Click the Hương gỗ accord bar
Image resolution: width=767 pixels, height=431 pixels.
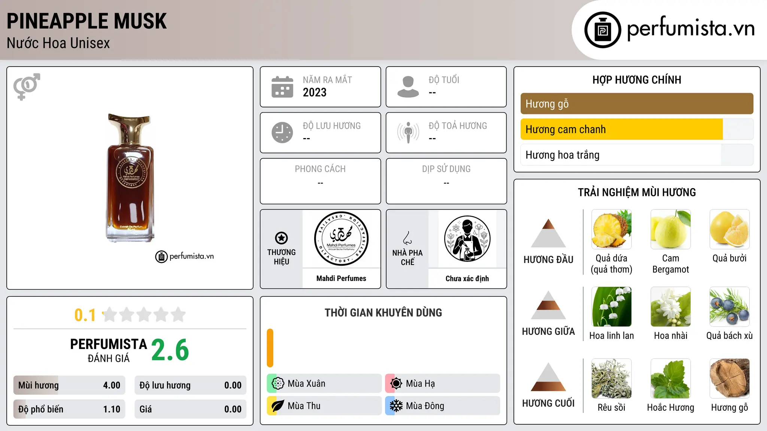point(637,104)
